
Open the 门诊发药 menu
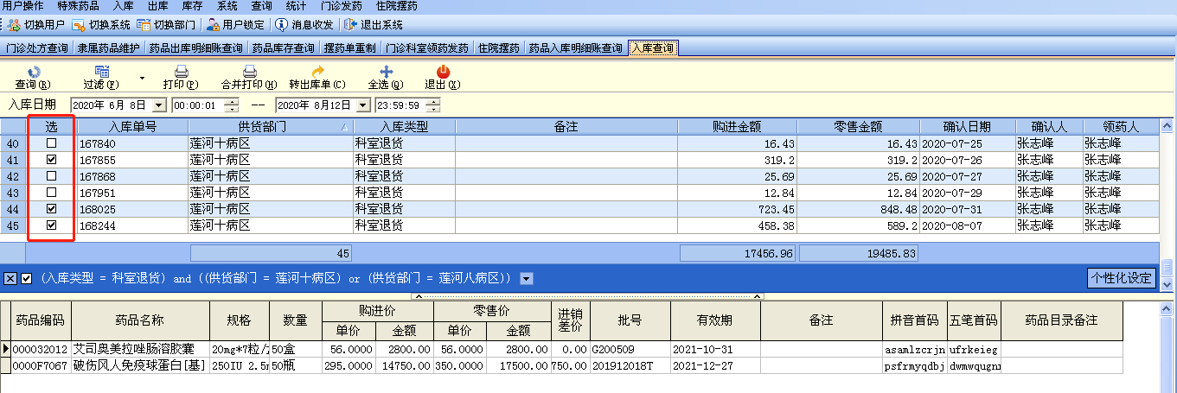(341, 5)
